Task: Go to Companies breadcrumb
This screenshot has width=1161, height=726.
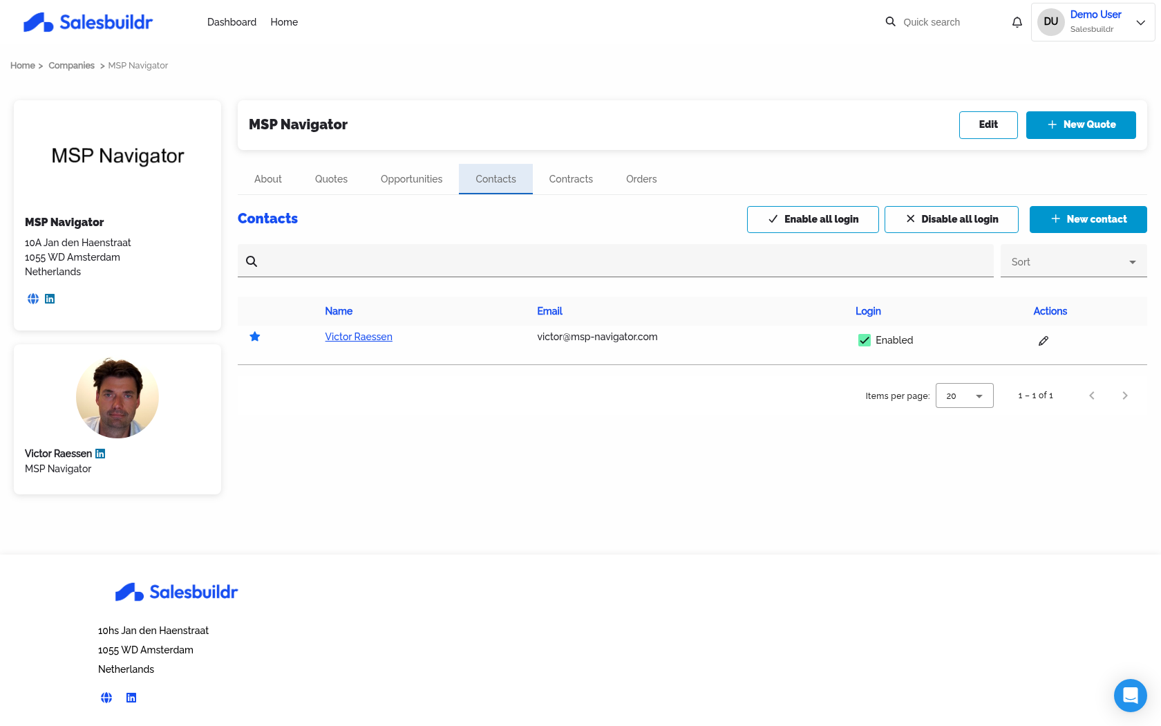Action: point(71,66)
